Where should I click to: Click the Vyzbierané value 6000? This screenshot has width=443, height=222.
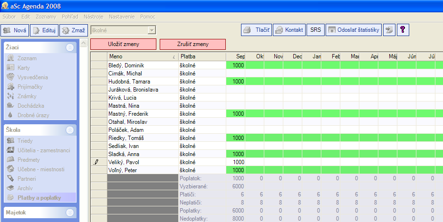[238, 186]
